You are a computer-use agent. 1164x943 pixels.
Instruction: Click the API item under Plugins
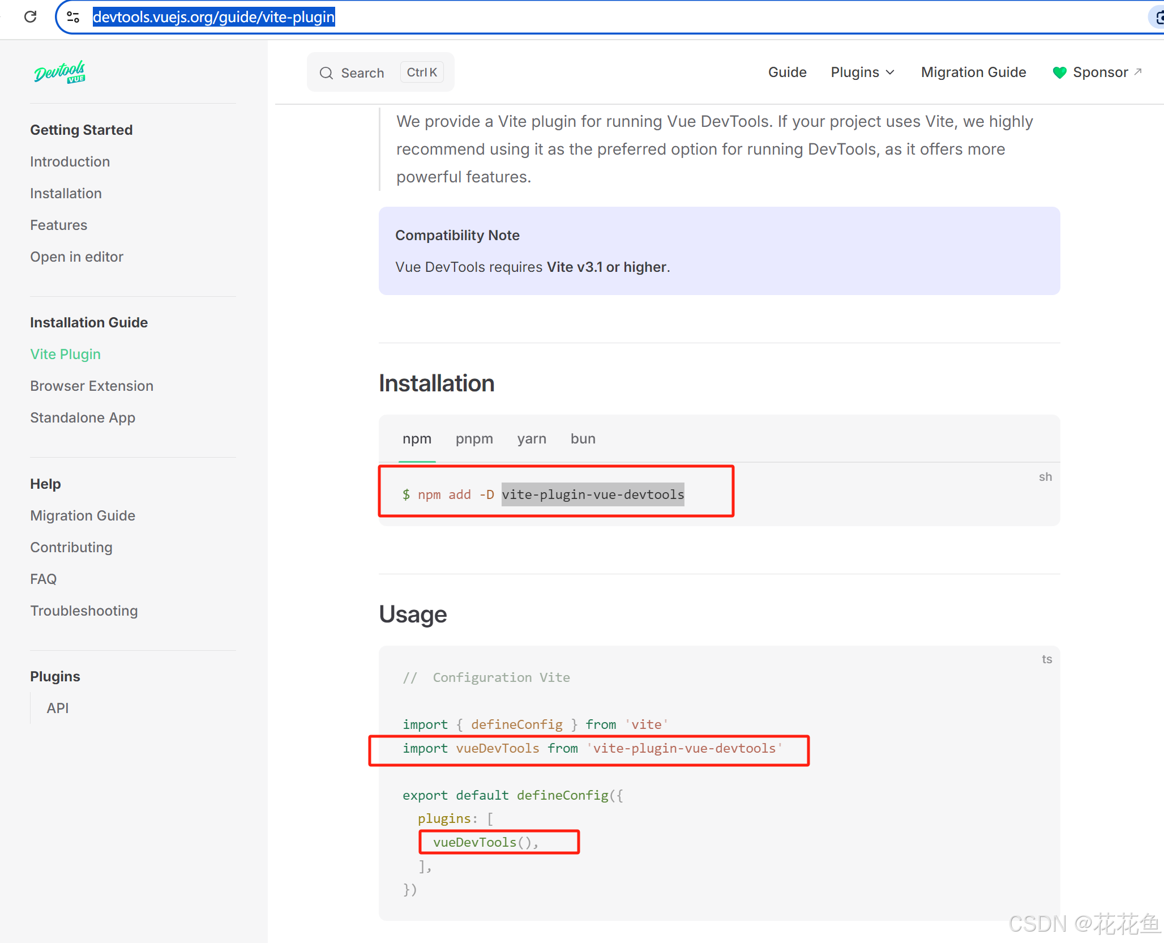(x=58, y=709)
